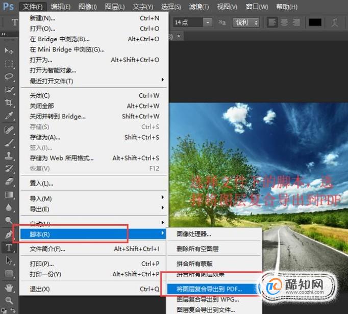Open the 编辑(E) menu
This screenshot has width=348, height=314.
(60, 7)
